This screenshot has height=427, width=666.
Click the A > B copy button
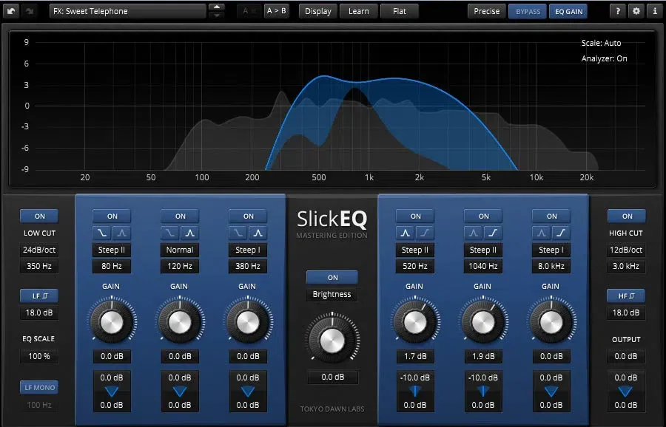[x=276, y=11]
